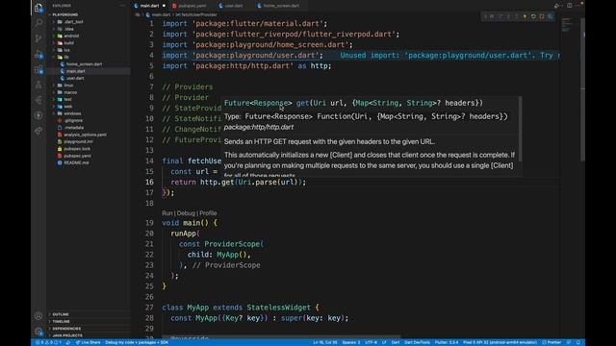The height and width of the screenshot is (346, 616).
Task: Expand the TIMELINE section
Action: 61,321
